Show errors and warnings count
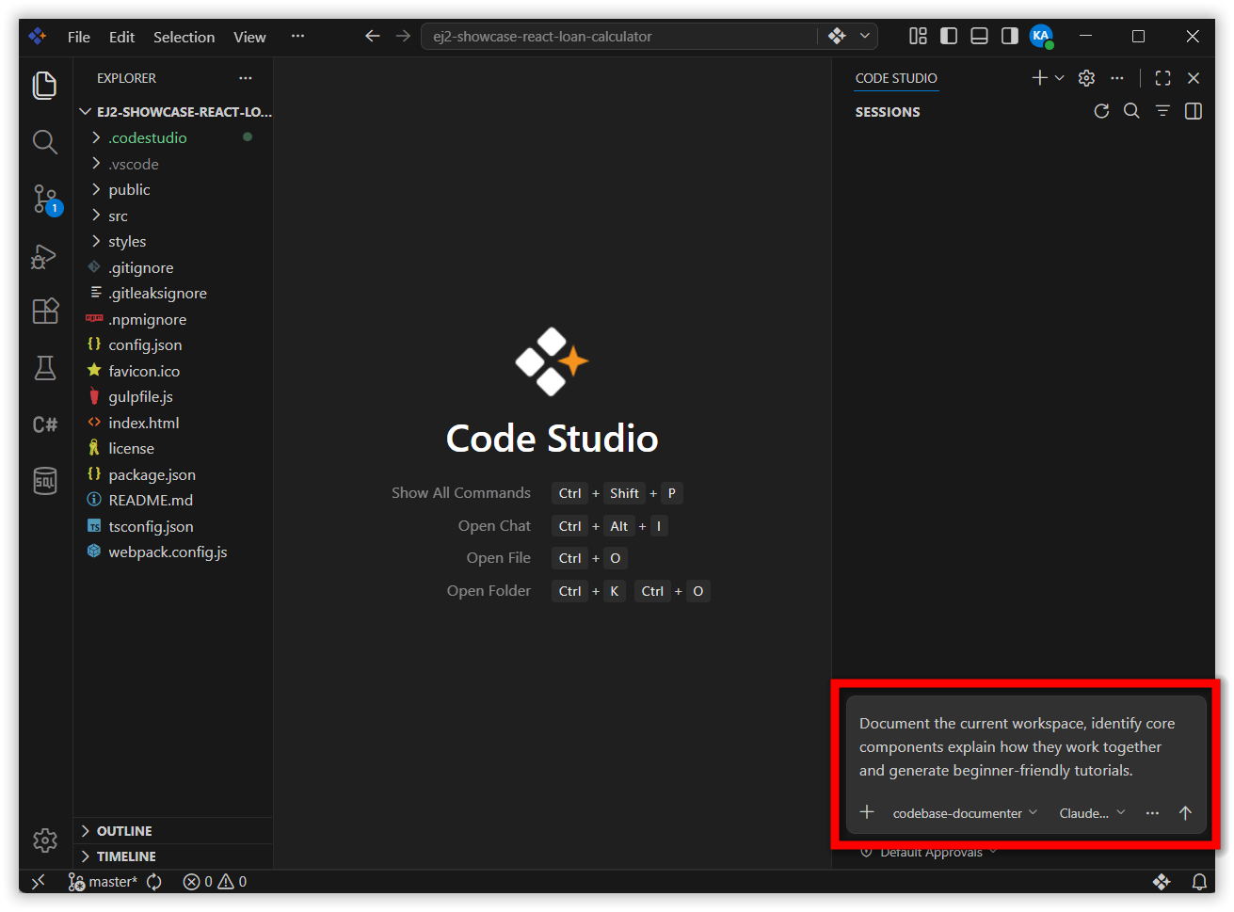The height and width of the screenshot is (912, 1234). [215, 882]
